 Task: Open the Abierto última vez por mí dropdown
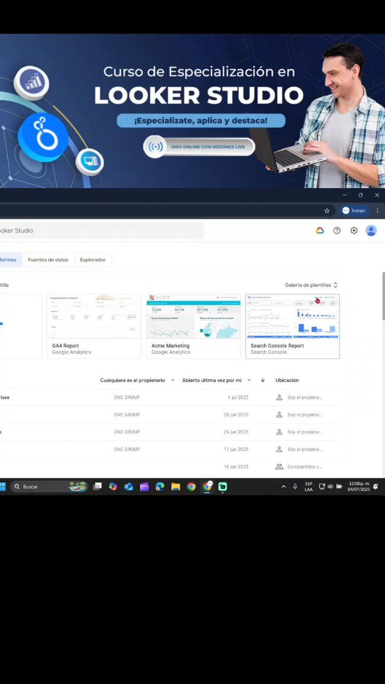click(217, 380)
